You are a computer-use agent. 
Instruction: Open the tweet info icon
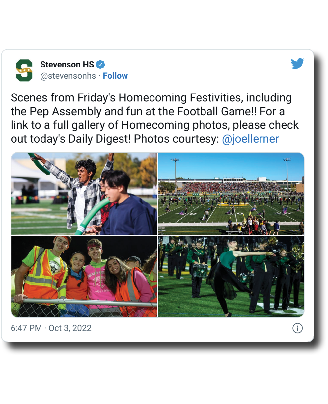297,328
